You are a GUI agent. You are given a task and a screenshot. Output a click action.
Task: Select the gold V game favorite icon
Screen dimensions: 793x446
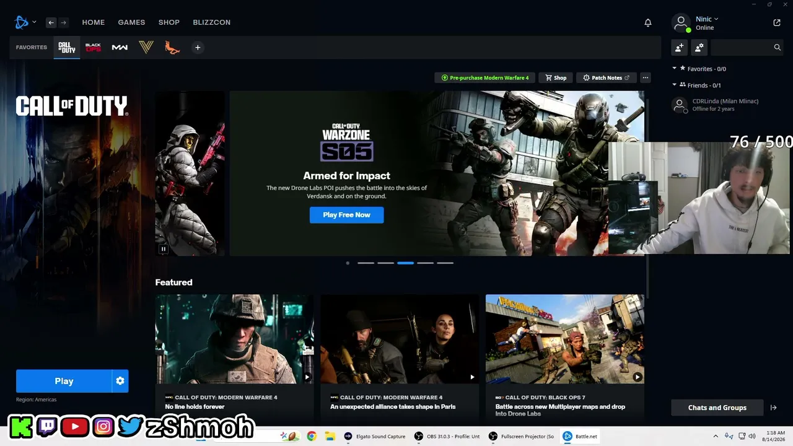146,47
